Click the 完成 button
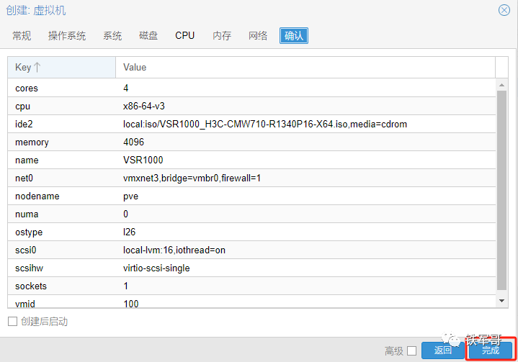Viewport: 518px width, 362px height. point(491,350)
